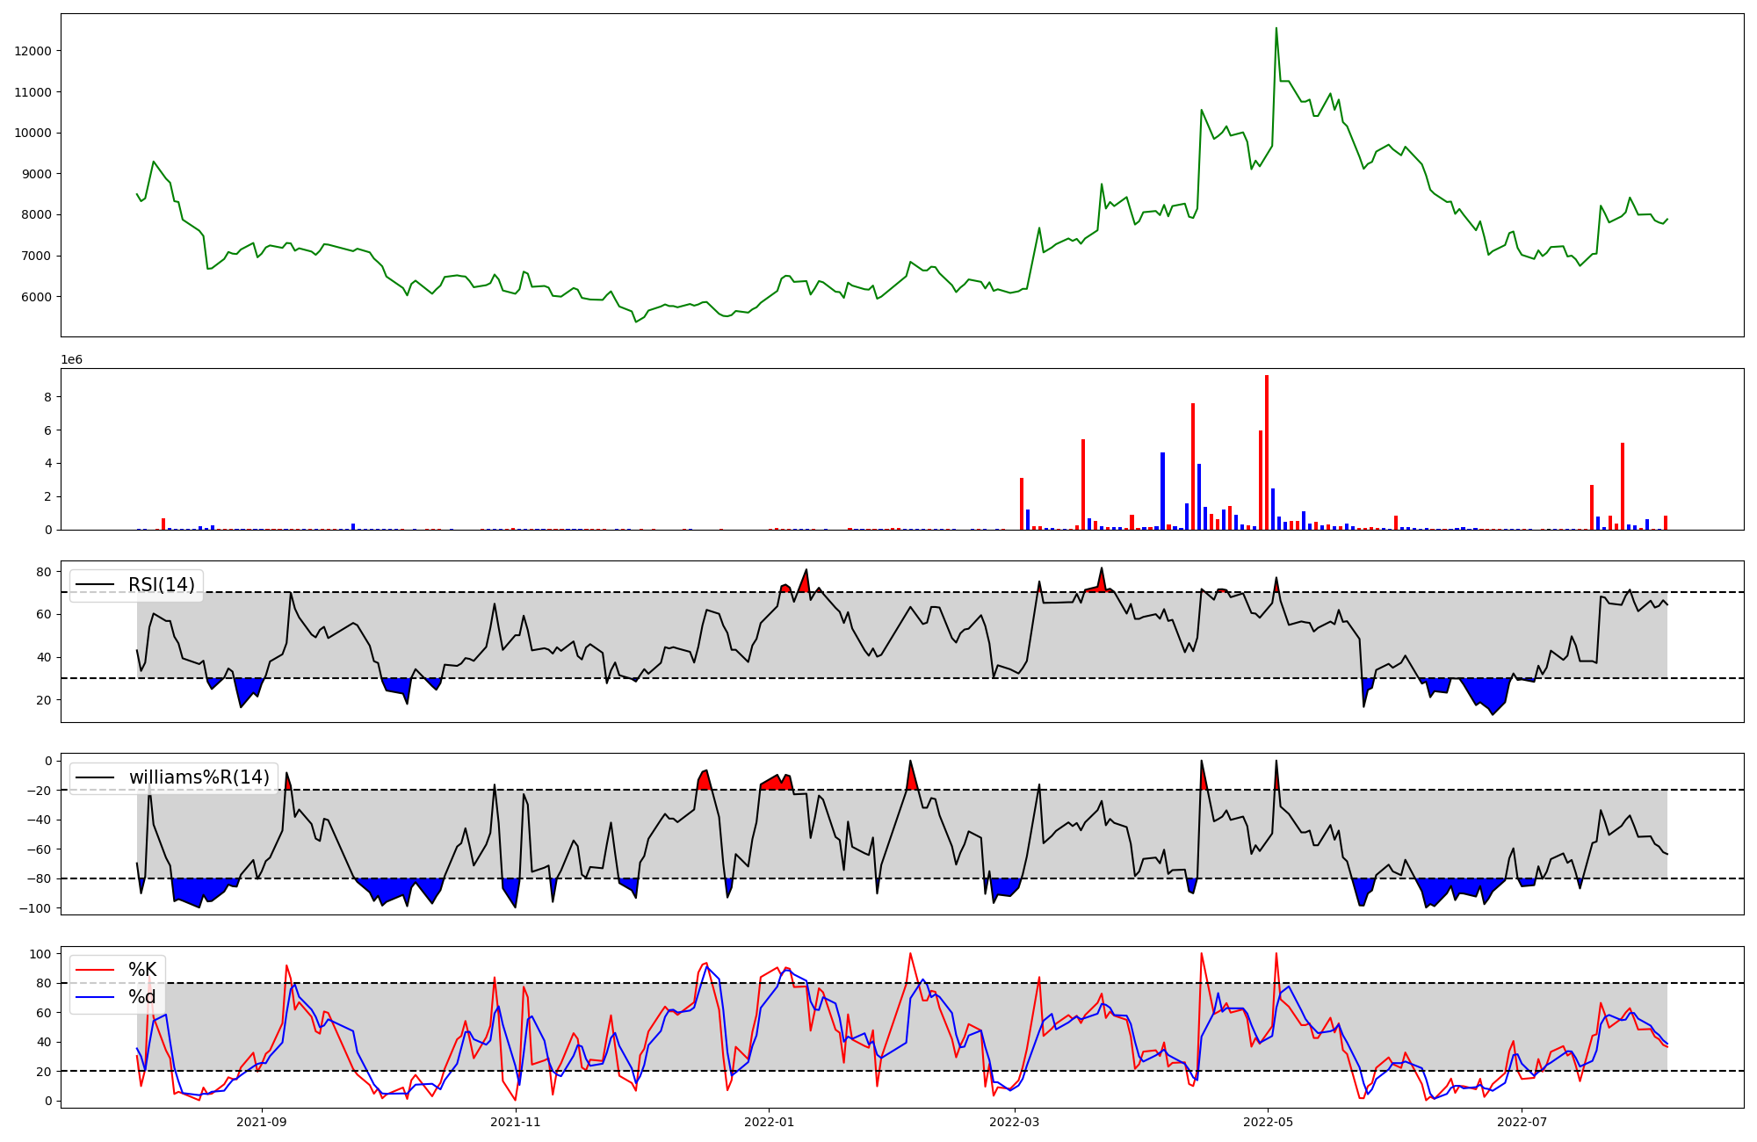Viewport: 1757px width, 1142px height.
Task: Click the 6000 price axis tick label
Action: 37,297
